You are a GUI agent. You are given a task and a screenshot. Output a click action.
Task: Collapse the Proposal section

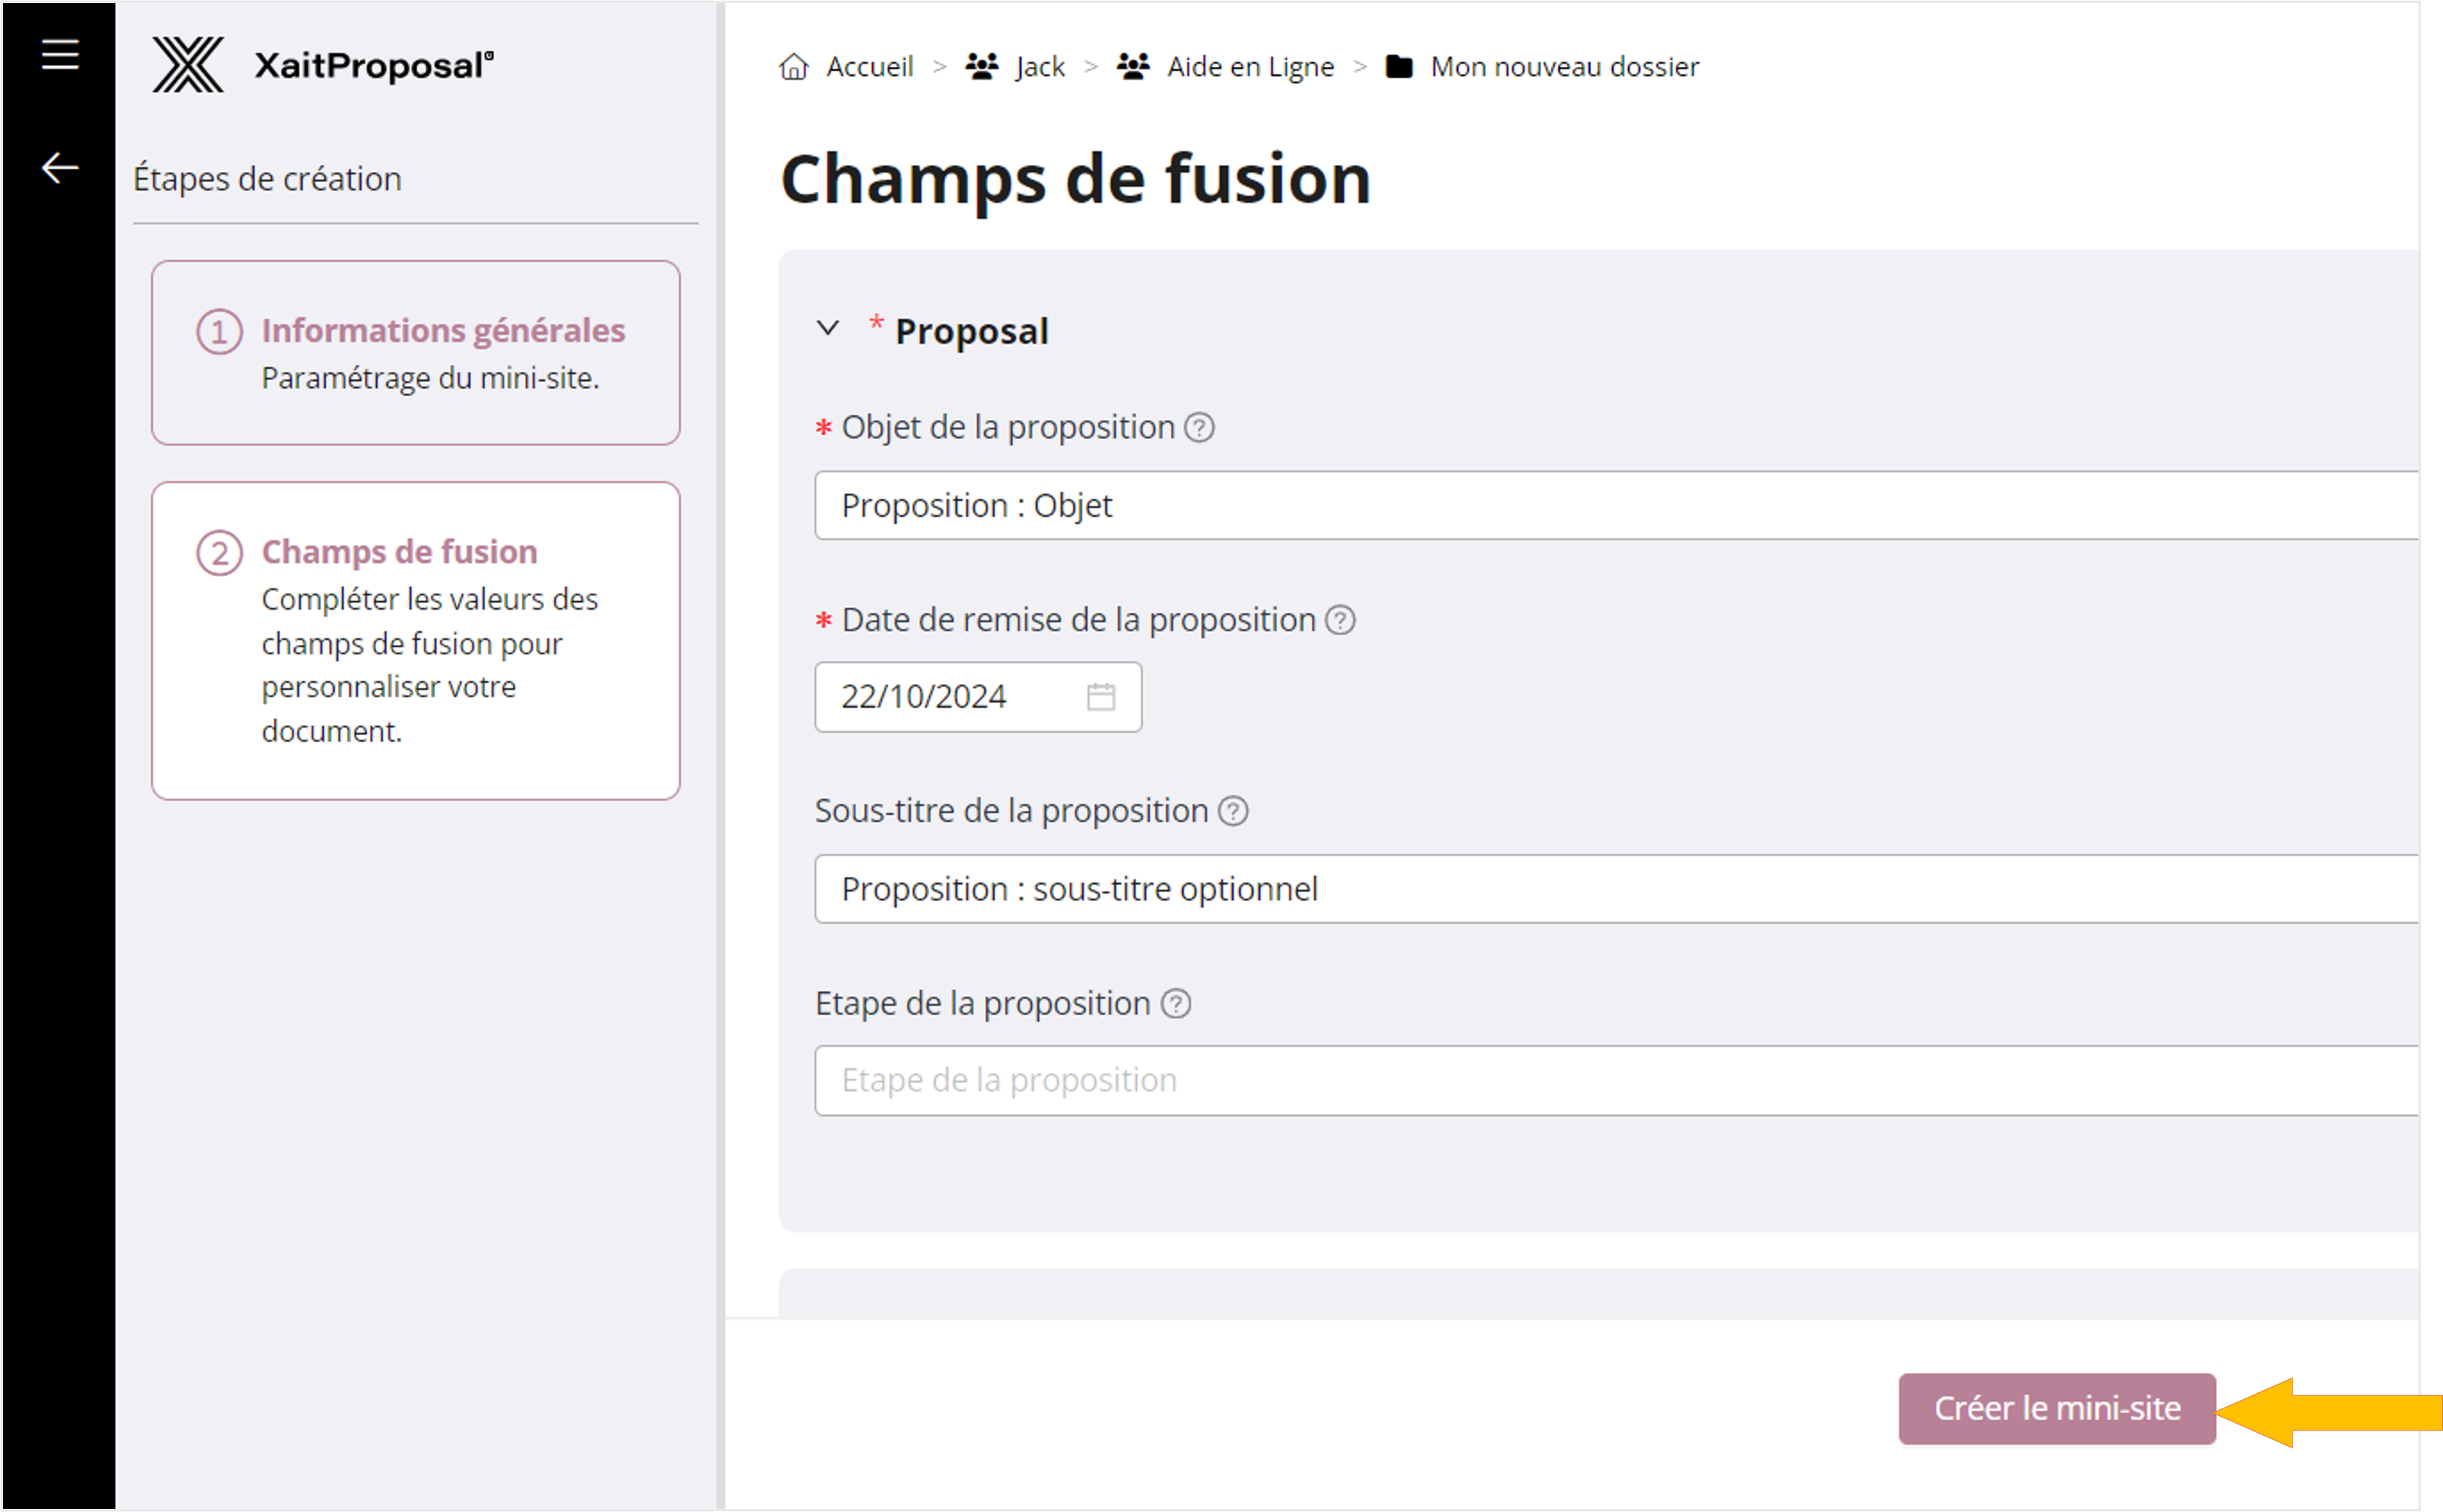(828, 329)
